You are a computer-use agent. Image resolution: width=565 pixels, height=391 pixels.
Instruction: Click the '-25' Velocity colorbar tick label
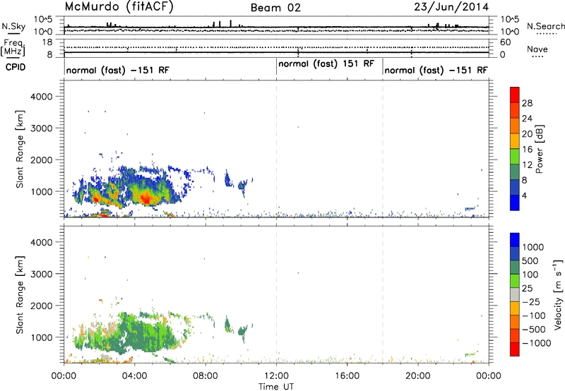click(x=531, y=301)
